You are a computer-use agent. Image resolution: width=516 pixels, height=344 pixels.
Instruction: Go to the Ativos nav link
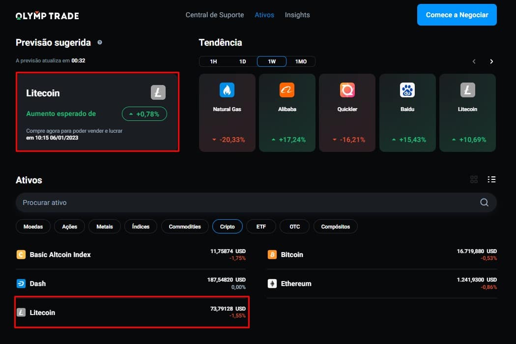264,15
